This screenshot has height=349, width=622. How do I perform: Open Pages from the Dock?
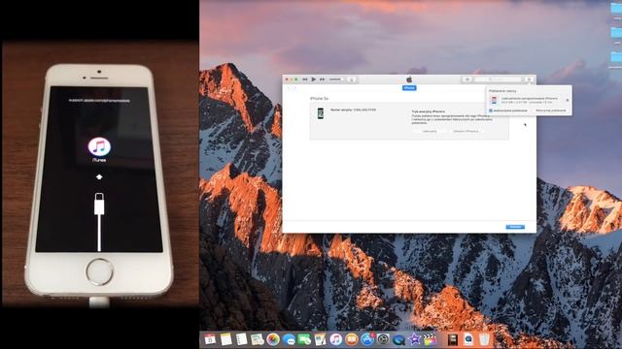[320, 339]
